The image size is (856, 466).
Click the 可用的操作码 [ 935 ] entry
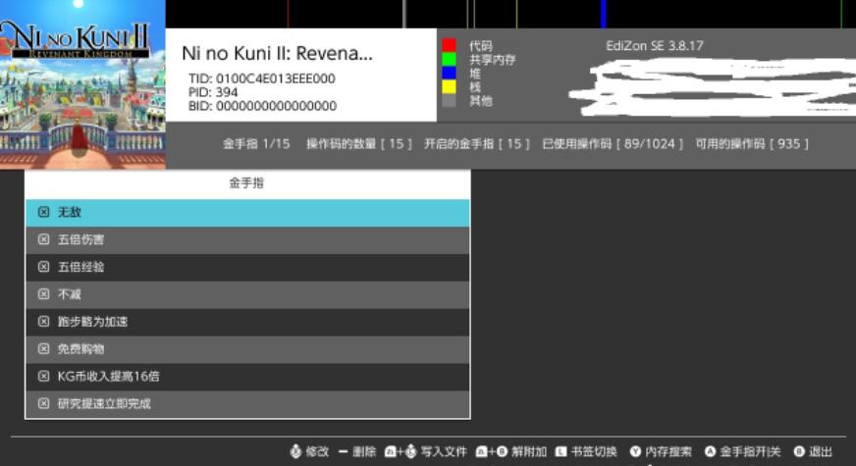[752, 144]
